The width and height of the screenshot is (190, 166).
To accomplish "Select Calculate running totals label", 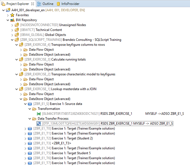I will click(x=69, y=60).
